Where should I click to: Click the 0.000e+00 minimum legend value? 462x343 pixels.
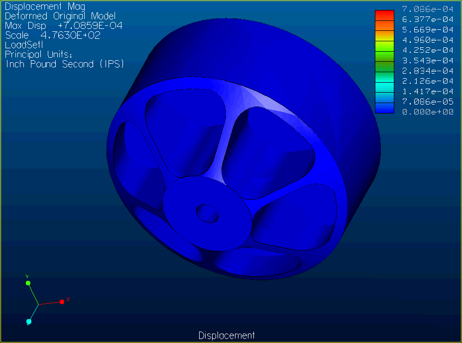click(428, 112)
